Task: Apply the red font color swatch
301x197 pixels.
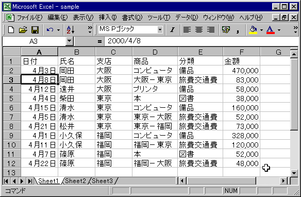Action: 270,30
